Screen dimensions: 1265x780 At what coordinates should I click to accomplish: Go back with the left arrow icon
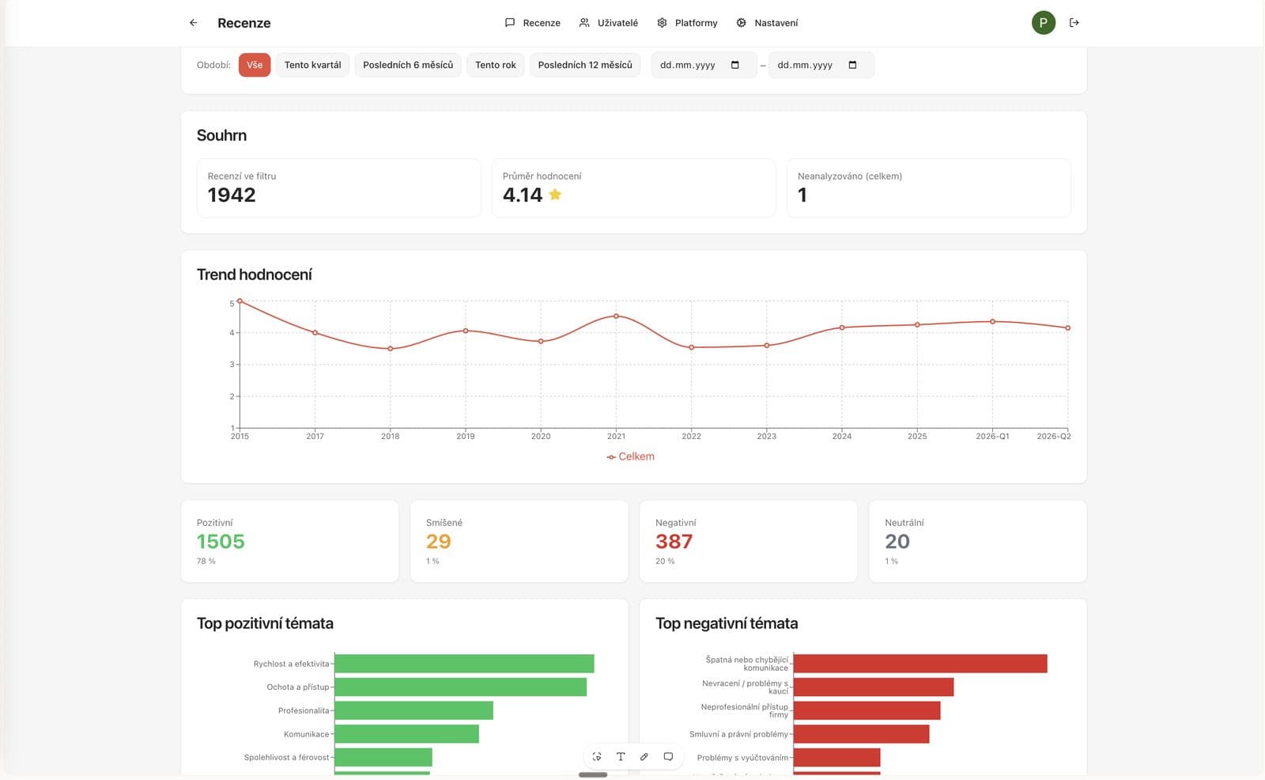pos(194,23)
